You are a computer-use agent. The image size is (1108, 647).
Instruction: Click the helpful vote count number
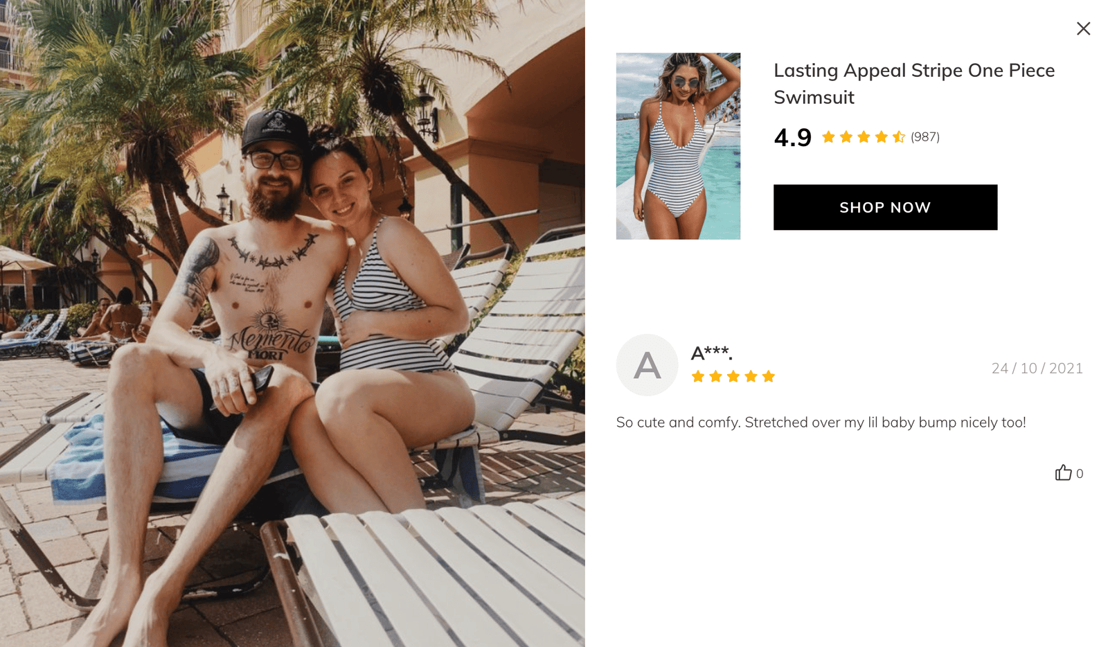[x=1080, y=474]
